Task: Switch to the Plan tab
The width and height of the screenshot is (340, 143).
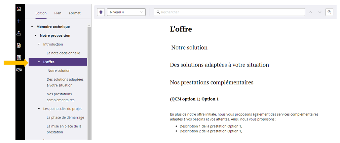Action: coord(58,13)
